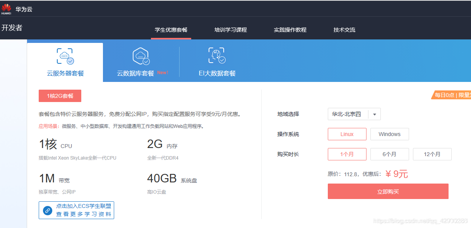Select the 实践操作教程 navigation entry
The width and height of the screenshot is (471, 228).
[x=290, y=29]
